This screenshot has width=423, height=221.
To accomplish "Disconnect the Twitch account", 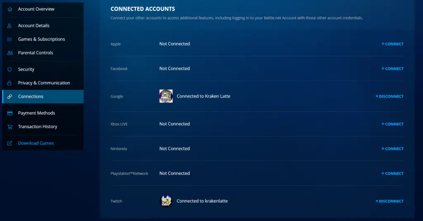I will coord(389,201).
